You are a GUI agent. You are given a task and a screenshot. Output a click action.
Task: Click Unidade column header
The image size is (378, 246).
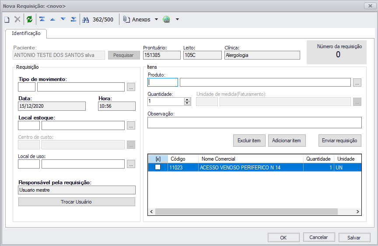click(347, 159)
